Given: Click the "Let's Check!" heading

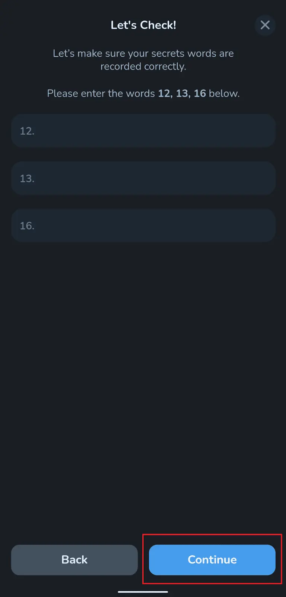Looking at the screenshot, I should point(143,25).
